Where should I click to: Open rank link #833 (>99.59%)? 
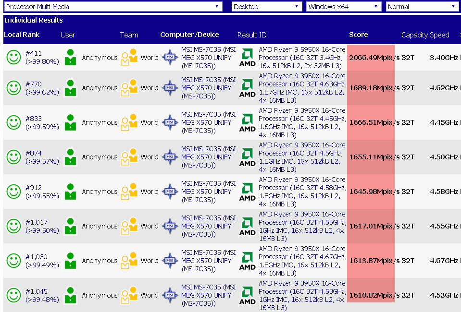(x=42, y=123)
